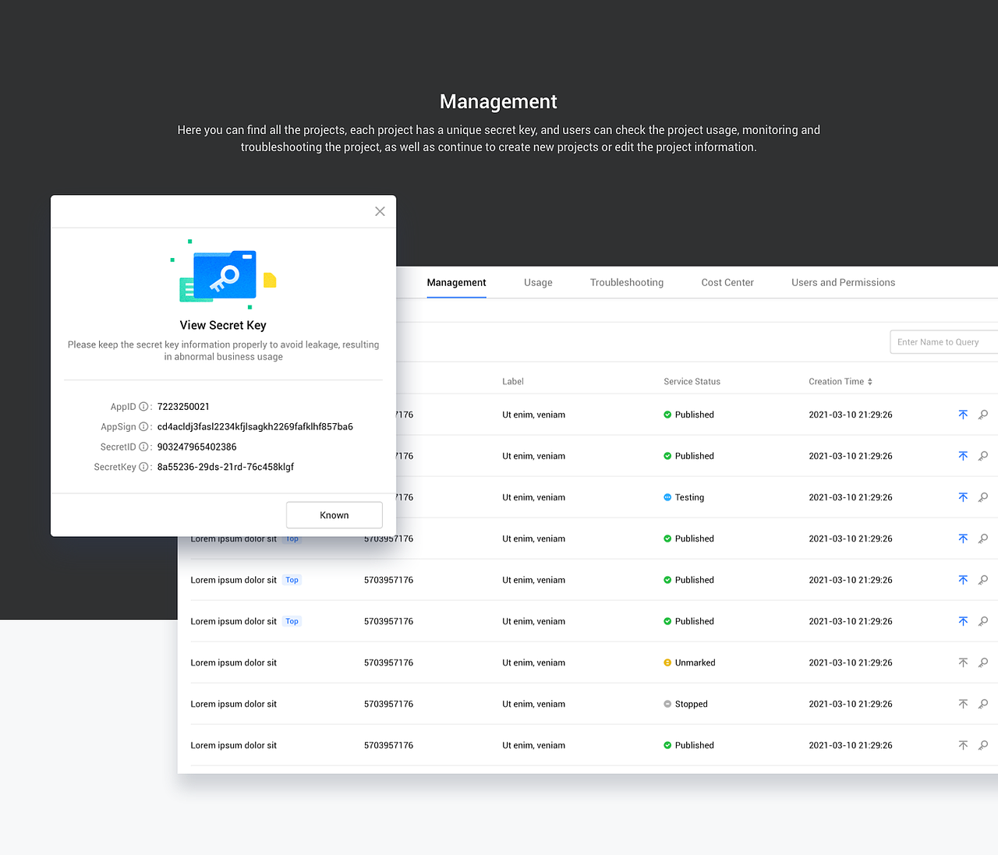Image resolution: width=998 pixels, height=855 pixels.
Task: Click the SecretID value 903247965402386
Action: 196,447
